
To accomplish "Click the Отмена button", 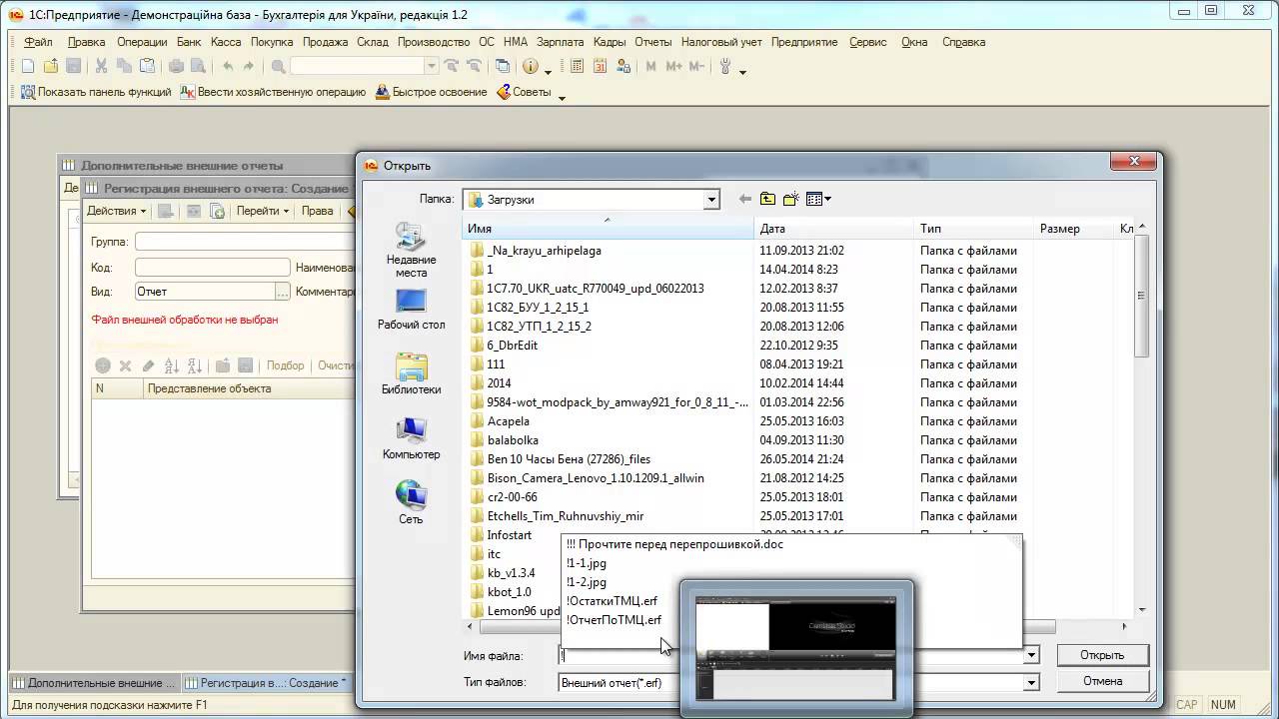I will [x=1102, y=681].
